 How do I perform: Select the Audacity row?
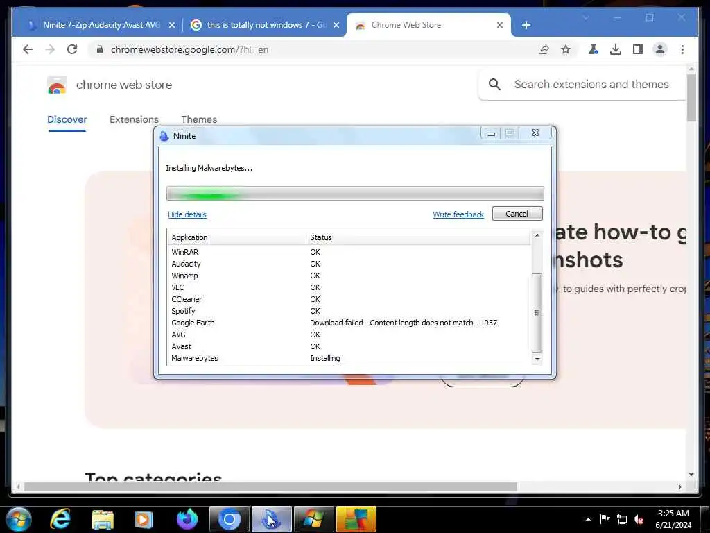(x=349, y=264)
